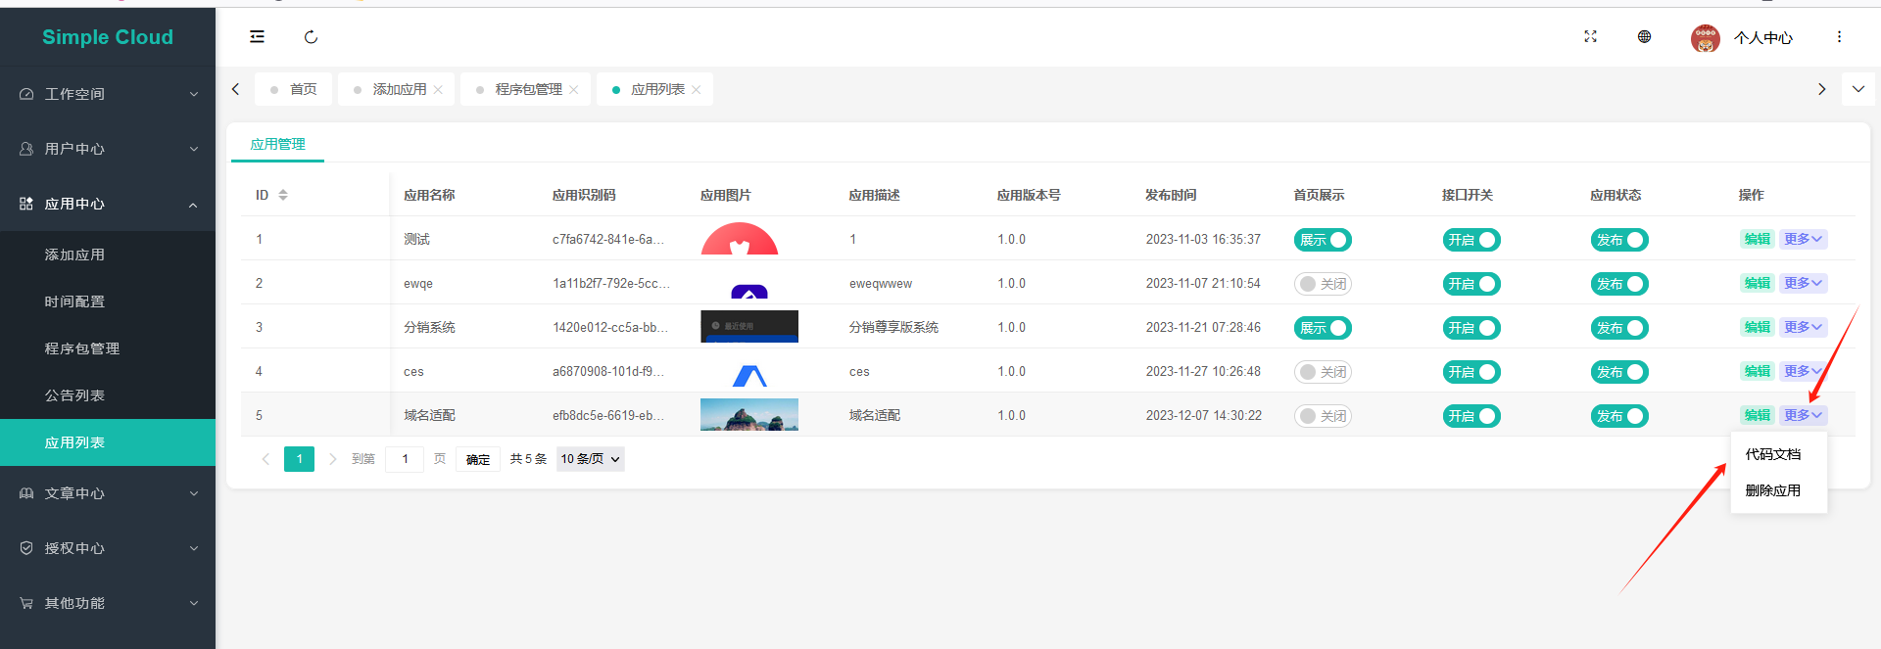
Task: Close the 程序包管理 tab
Action: [x=574, y=90]
